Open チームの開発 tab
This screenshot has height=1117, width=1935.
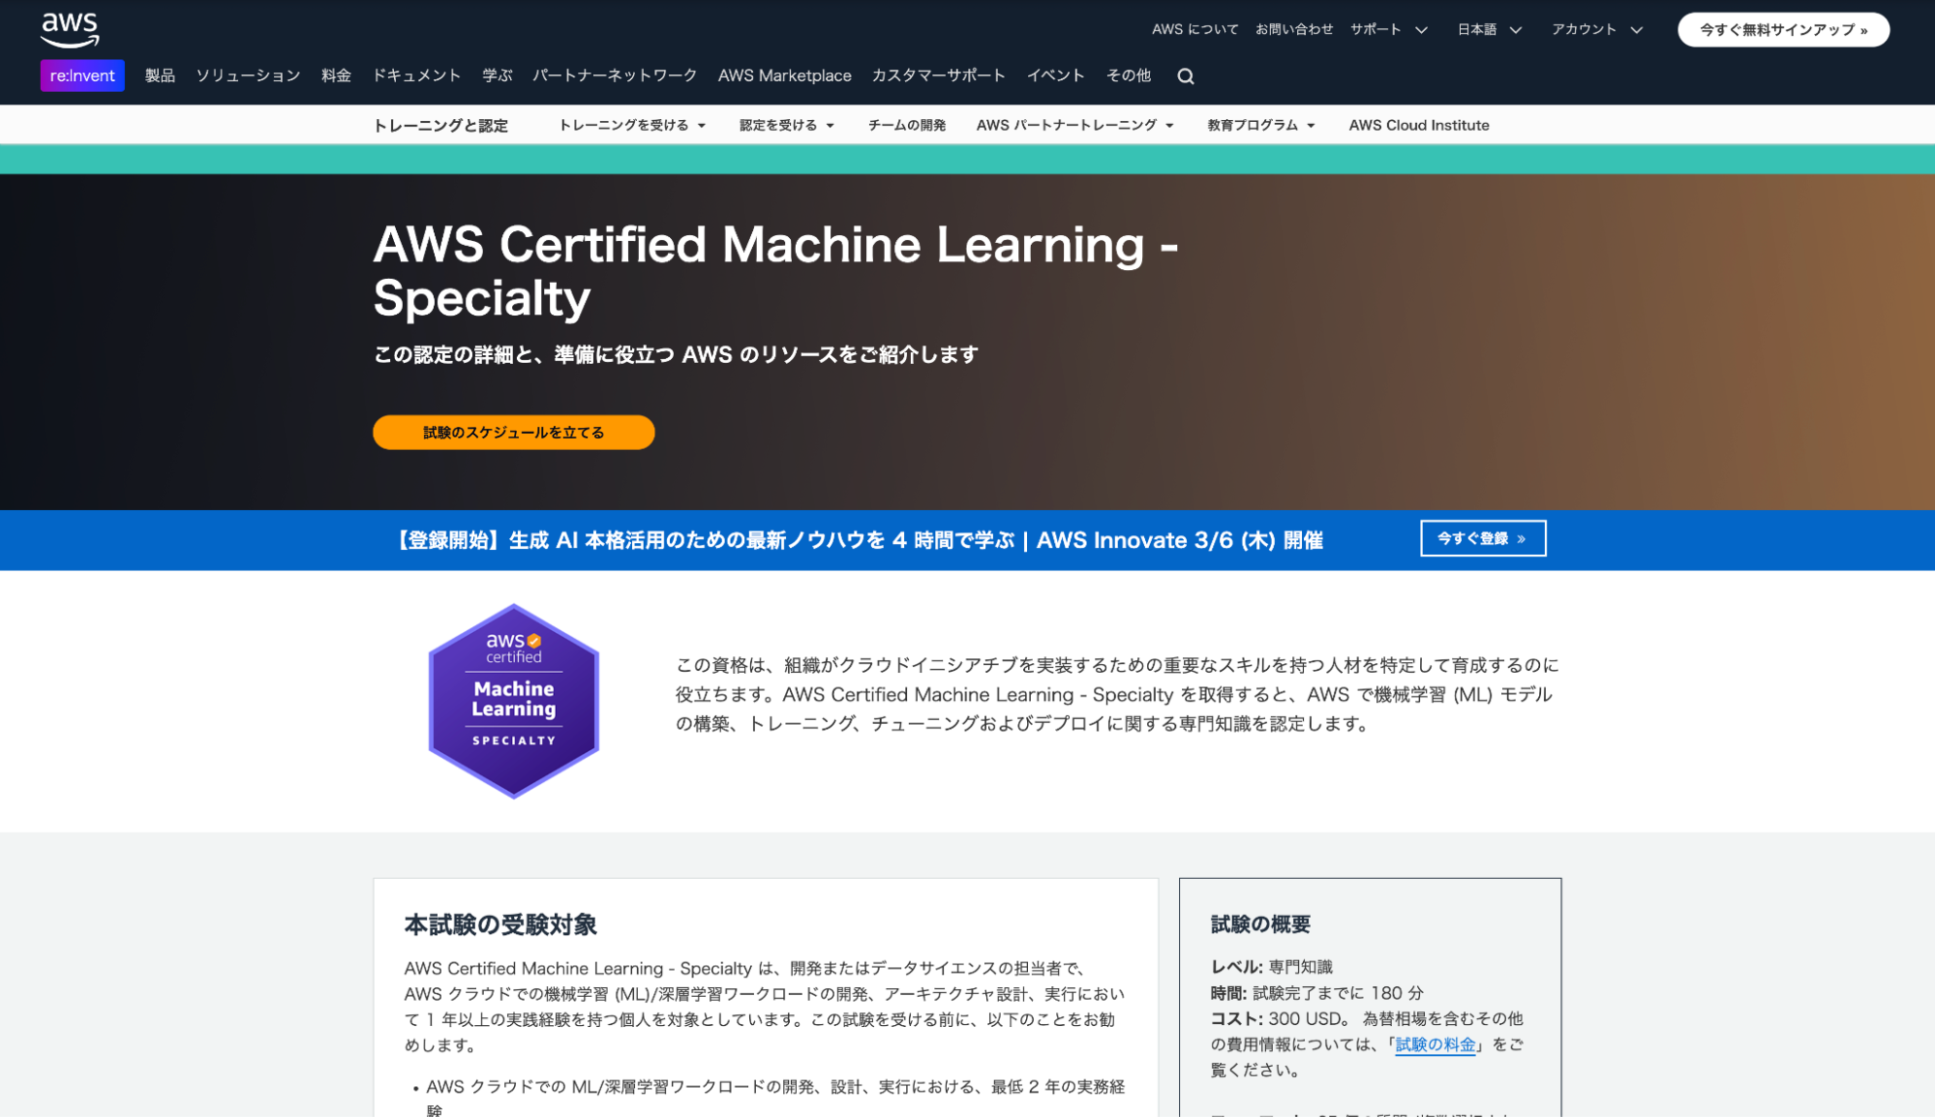coord(907,126)
